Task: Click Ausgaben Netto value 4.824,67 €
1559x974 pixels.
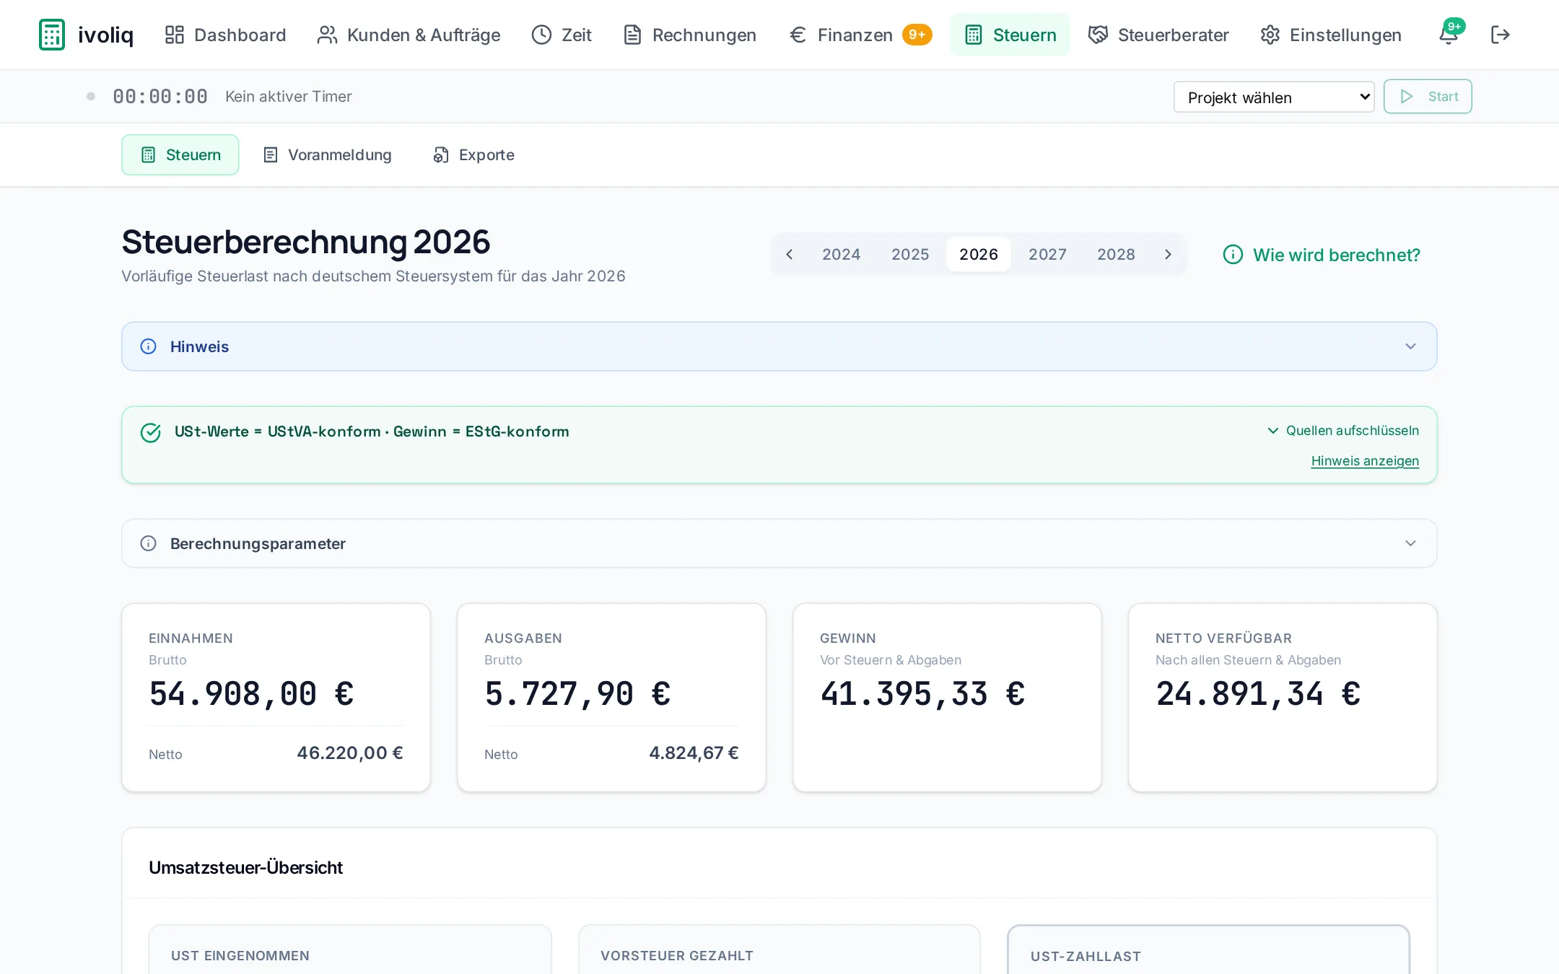Action: [694, 753]
